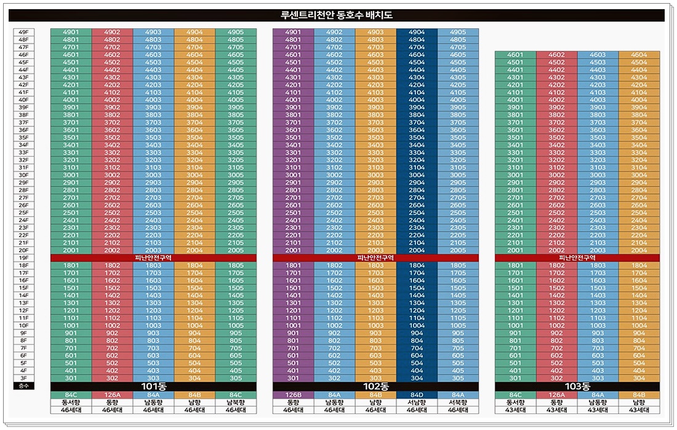The width and height of the screenshot is (677, 430).
Task: Pick unit 1205 in 101동
Action: (x=236, y=310)
